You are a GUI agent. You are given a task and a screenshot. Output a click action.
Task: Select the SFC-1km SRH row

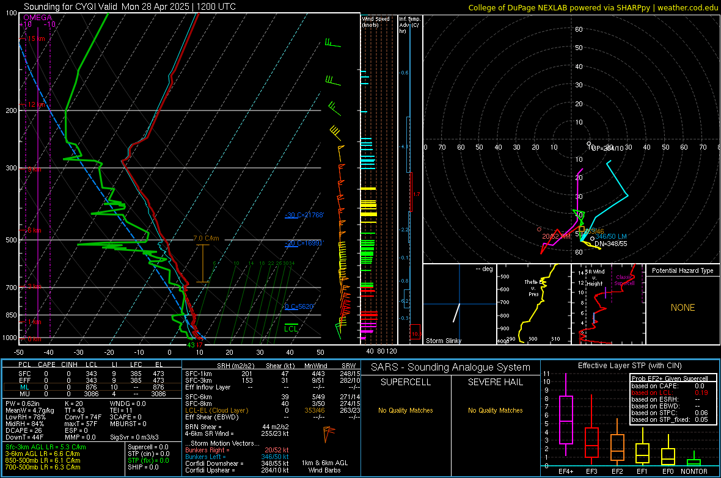tap(273, 374)
